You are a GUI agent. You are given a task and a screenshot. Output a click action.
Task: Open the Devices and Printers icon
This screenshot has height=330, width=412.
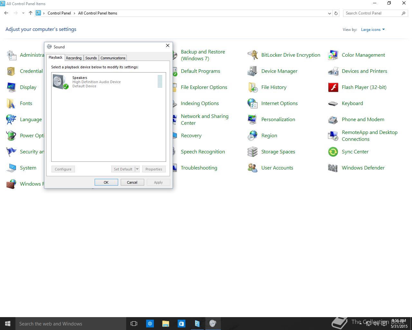333,71
